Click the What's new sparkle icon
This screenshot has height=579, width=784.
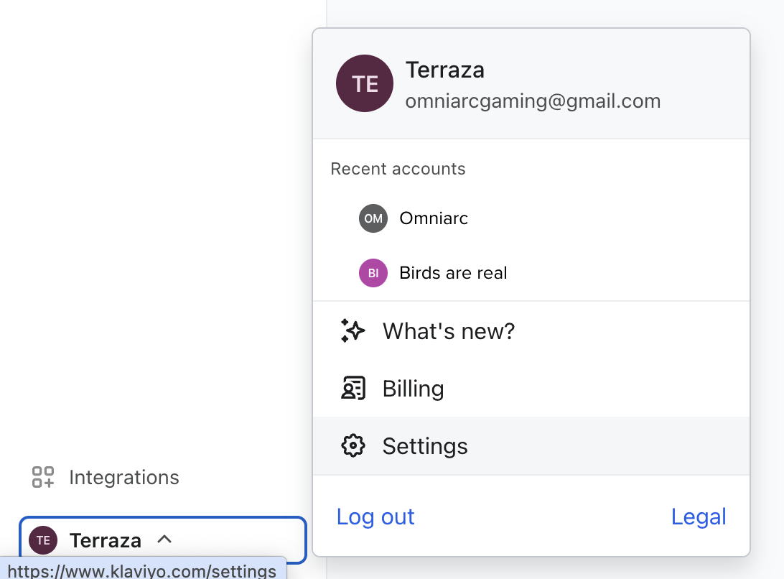[x=353, y=331]
